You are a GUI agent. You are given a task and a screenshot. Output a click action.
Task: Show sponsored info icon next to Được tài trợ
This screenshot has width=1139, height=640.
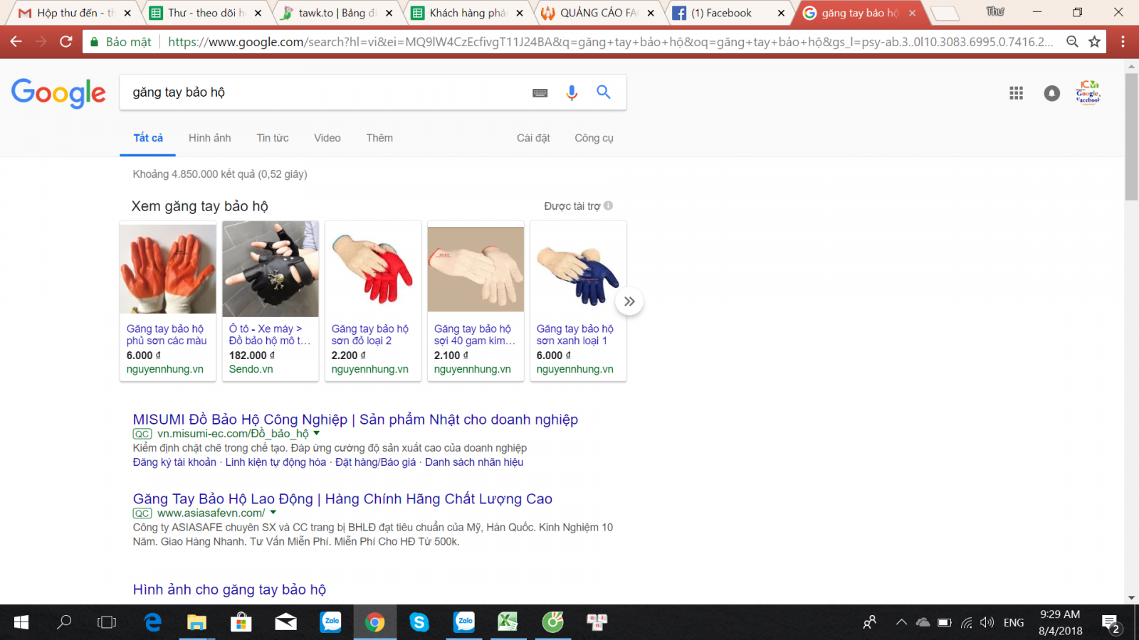608,206
